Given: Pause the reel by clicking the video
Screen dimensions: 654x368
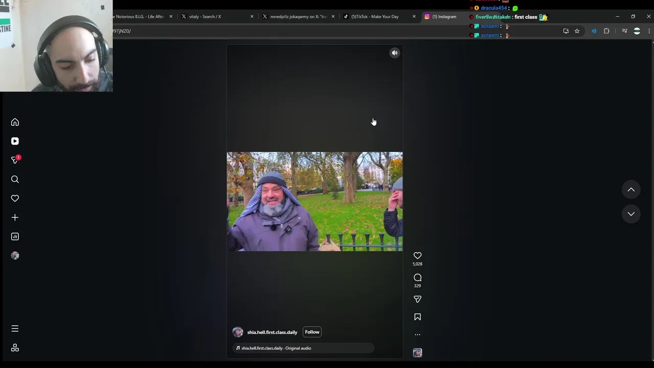Looking at the screenshot, I should coord(315,201).
